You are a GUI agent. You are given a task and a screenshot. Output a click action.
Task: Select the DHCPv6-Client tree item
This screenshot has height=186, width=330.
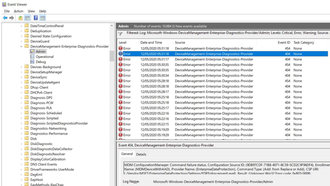41,93
